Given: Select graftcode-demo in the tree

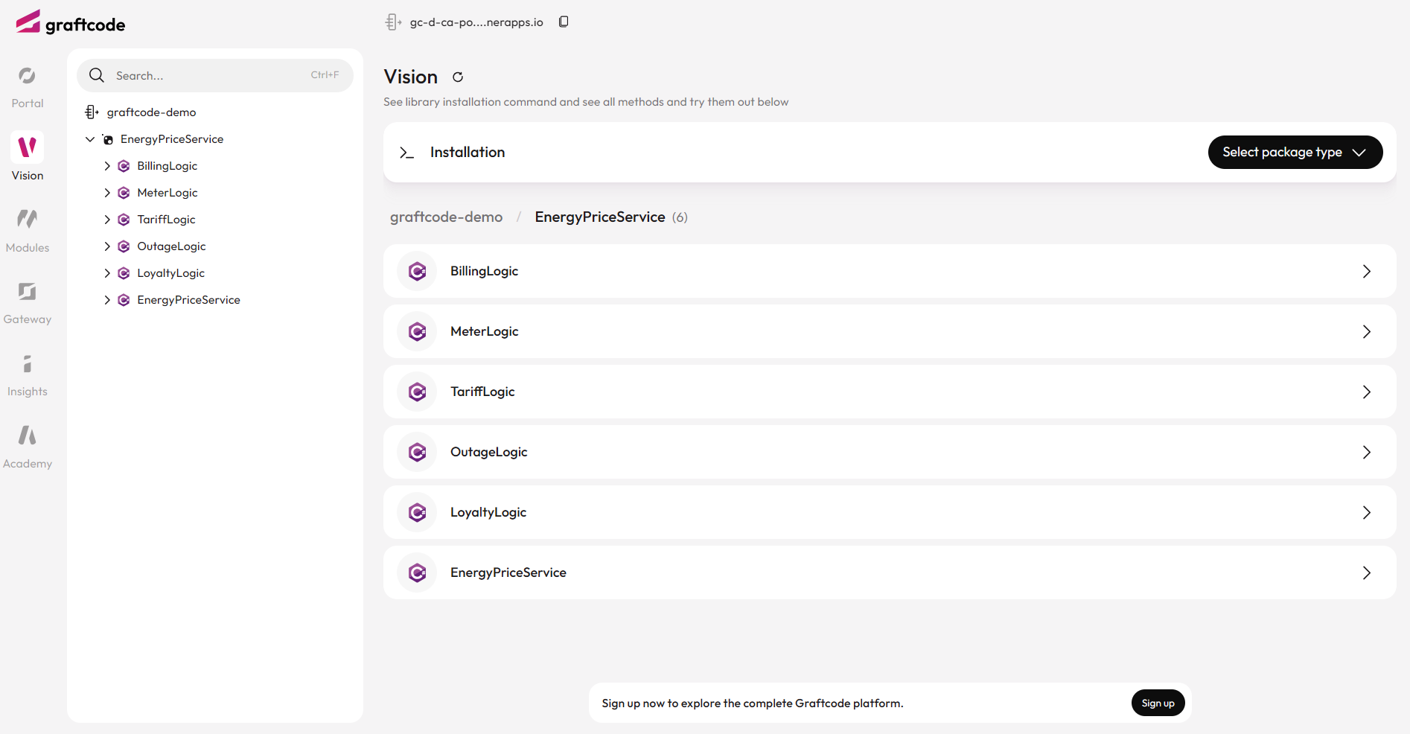Looking at the screenshot, I should pos(152,112).
